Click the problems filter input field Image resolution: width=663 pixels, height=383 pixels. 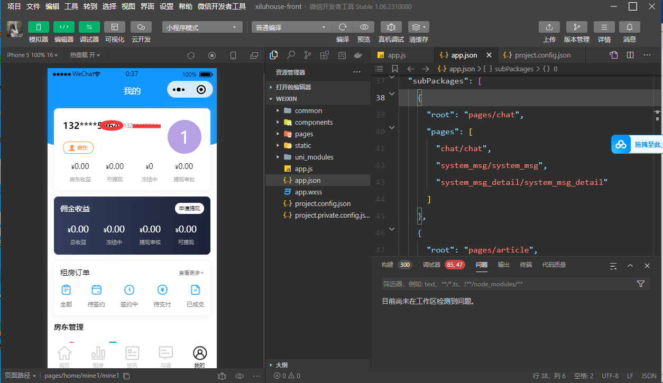[x=508, y=284]
